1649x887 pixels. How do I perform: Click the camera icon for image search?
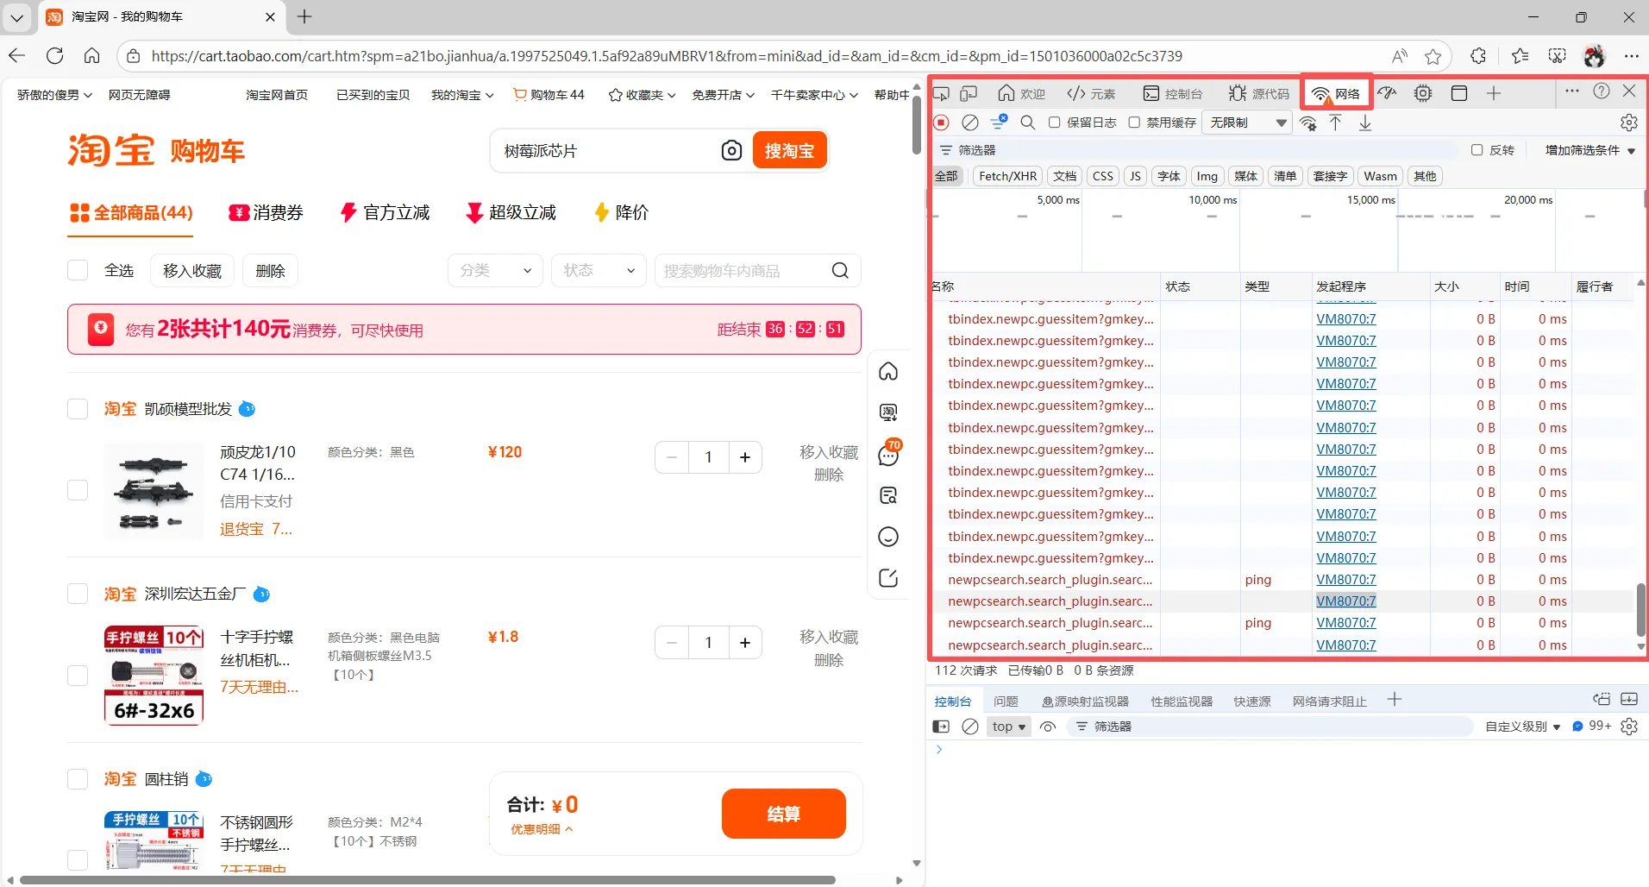point(732,150)
